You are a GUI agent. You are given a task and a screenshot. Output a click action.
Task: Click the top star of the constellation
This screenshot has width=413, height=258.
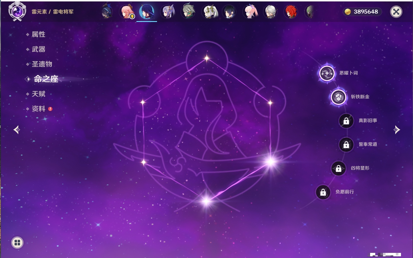click(x=207, y=58)
